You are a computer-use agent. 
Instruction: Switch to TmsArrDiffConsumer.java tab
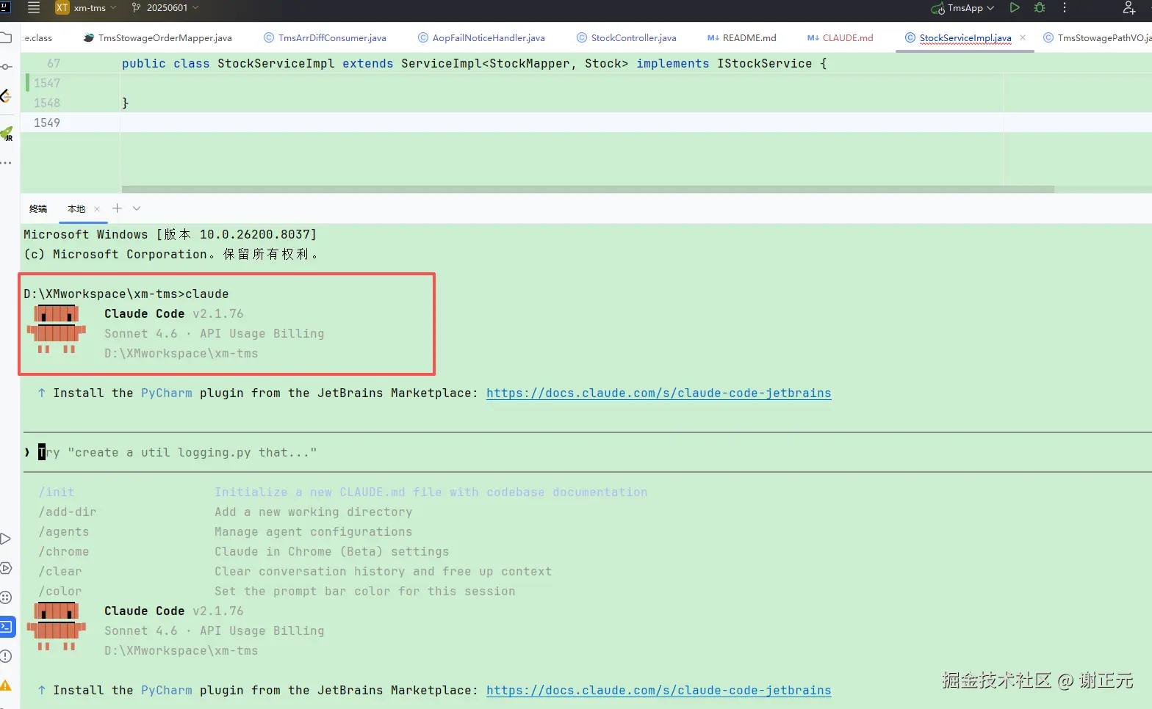pyautogui.click(x=325, y=37)
